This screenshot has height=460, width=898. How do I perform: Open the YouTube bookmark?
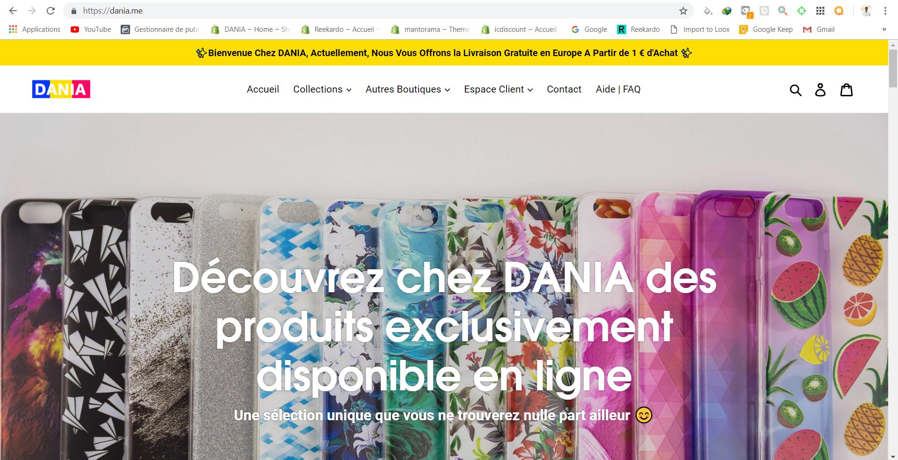coord(91,29)
